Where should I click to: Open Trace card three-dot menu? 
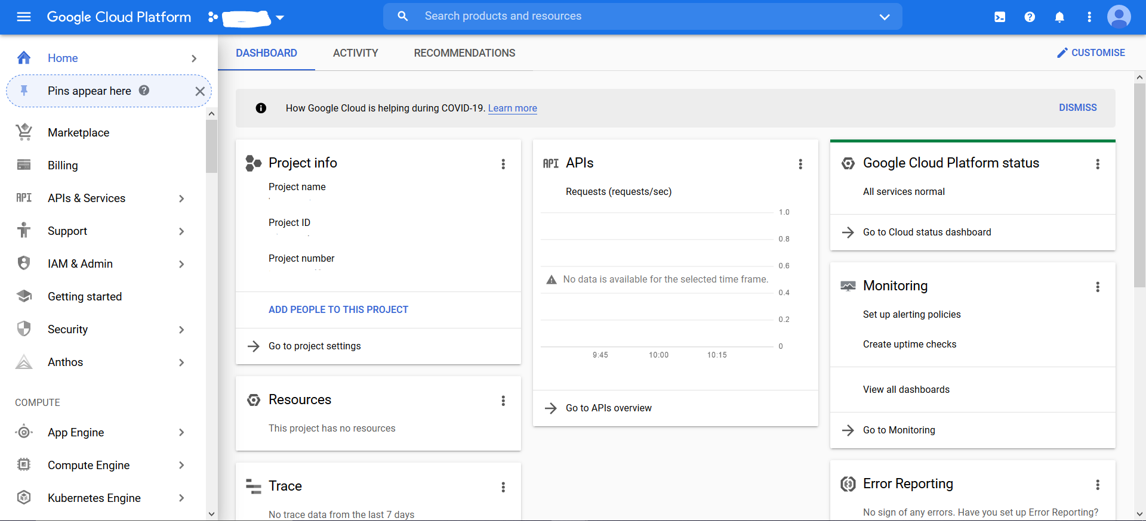pos(503,487)
